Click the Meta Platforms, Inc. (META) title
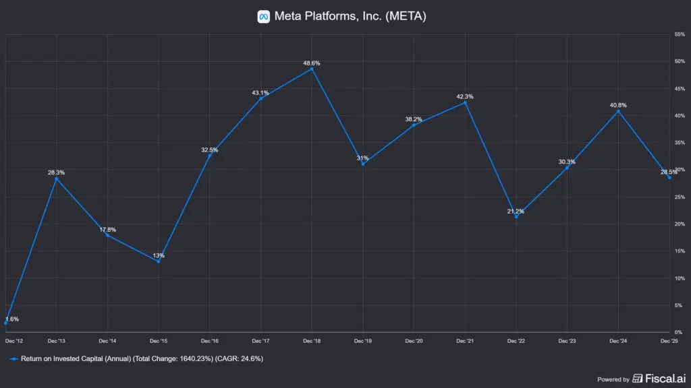The image size is (691, 388). coord(350,17)
